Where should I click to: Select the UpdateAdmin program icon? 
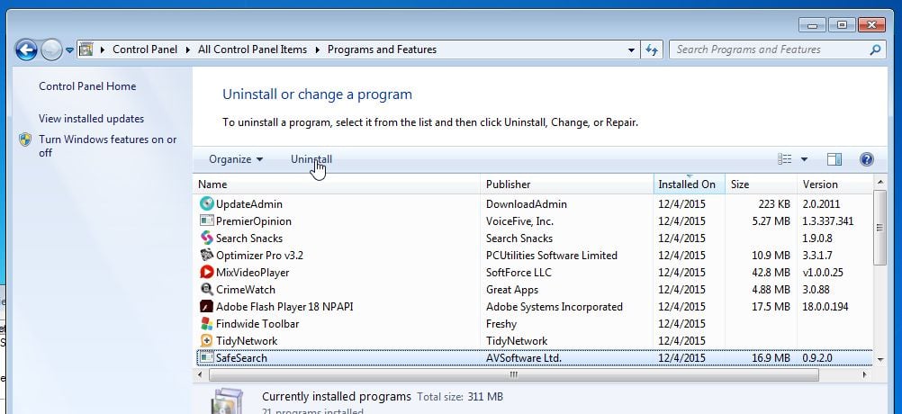pyautogui.click(x=206, y=204)
